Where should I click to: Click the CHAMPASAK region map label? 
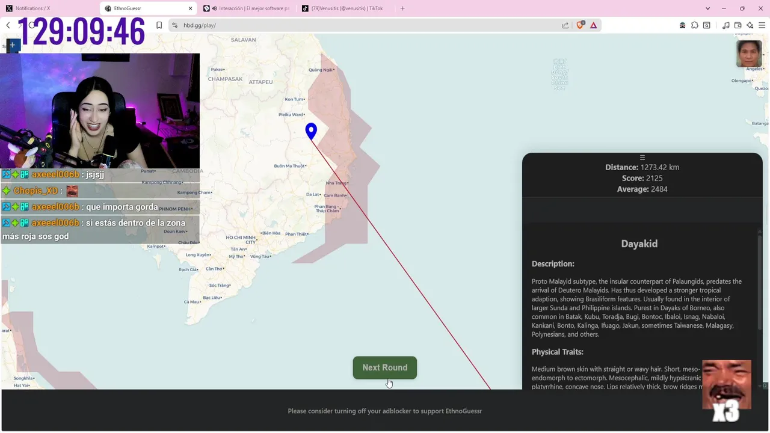point(225,79)
